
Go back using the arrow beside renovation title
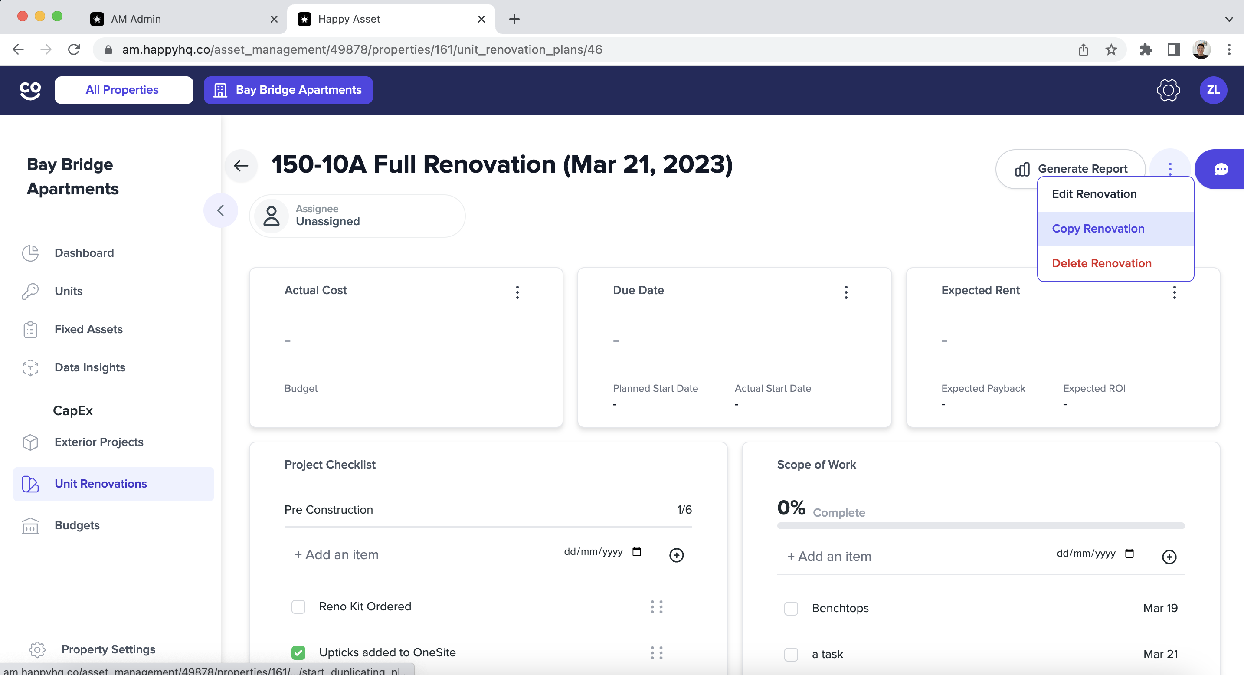(241, 166)
